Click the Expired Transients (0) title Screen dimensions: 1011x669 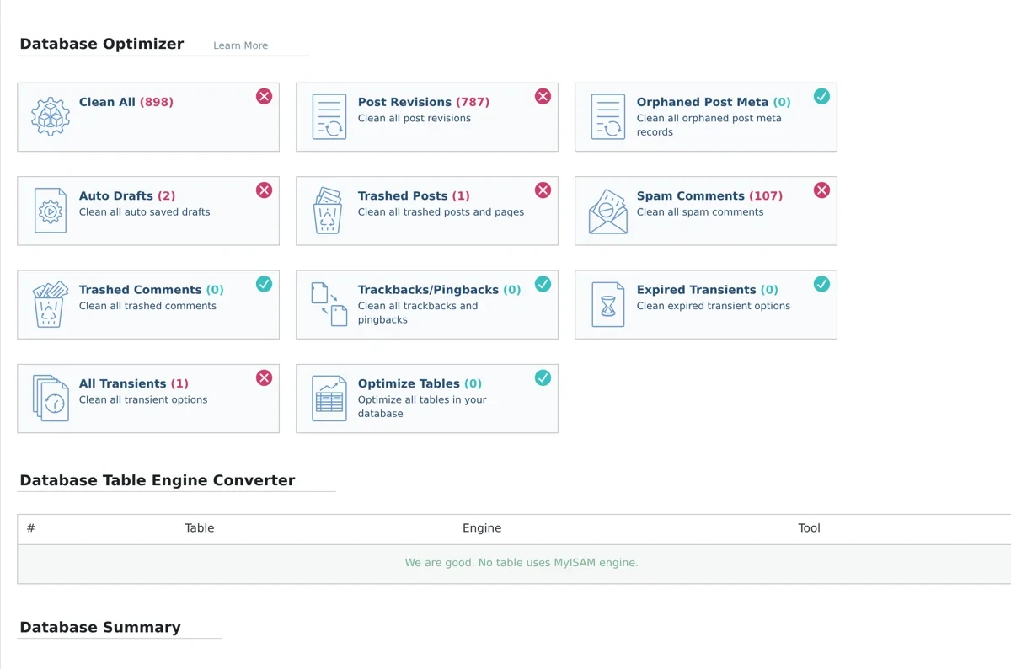708,289
